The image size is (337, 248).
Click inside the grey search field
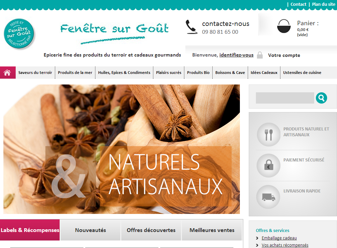(285, 98)
